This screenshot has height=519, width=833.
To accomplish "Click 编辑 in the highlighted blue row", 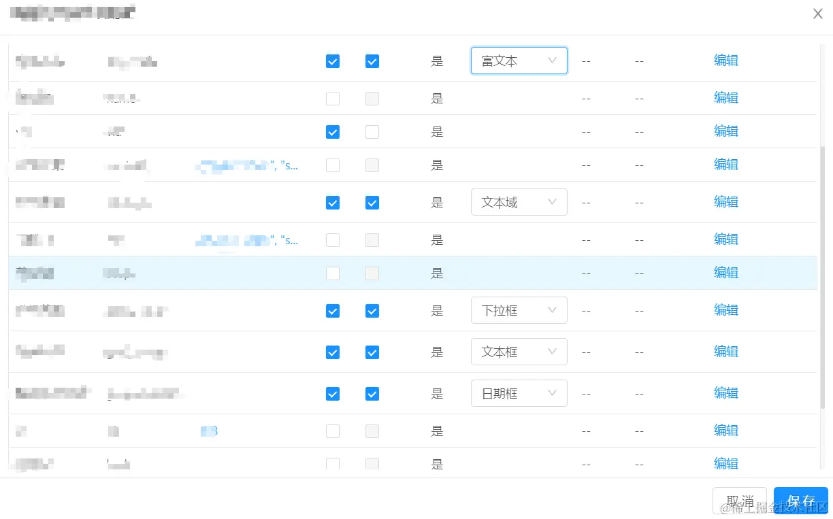I will (x=726, y=272).
